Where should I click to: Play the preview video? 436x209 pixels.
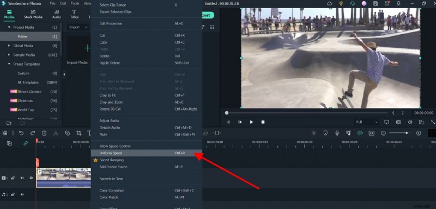[x=251, y=122]
